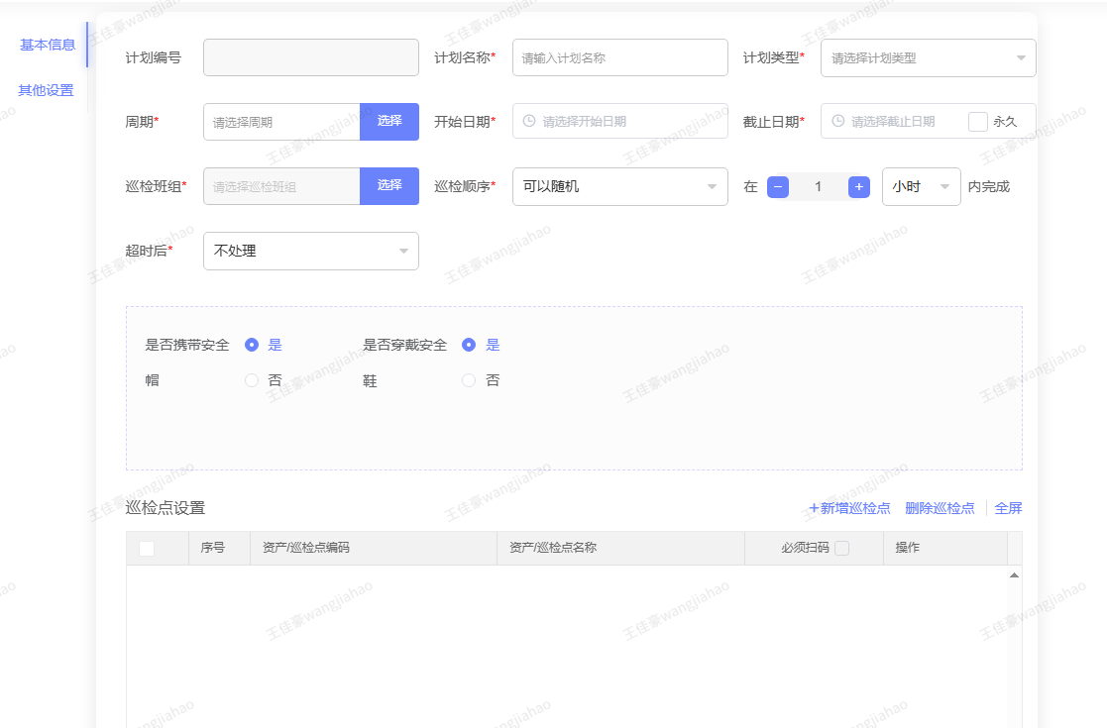Open the 小时 time unit dropdown
This screenshot has height=728, width=1107.
coord(921,186)
